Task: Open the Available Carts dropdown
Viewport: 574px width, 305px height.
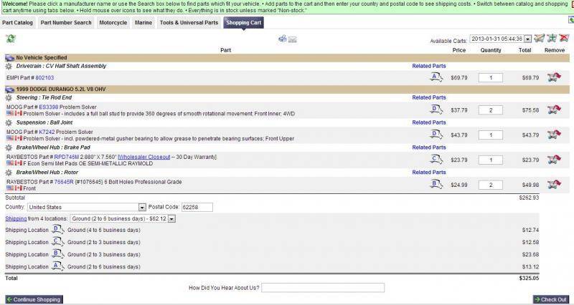Action: 528,39
